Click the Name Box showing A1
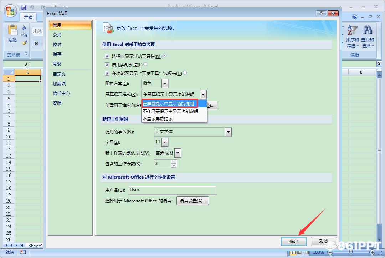Screen dimensions: 385x258 (22, 64)
